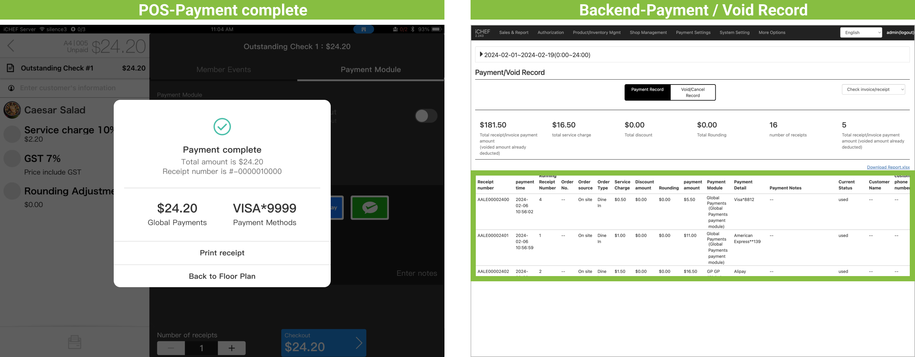Open Check invoice/receipt dropdown
The height and width of the screenshot is (357, 915).
(873, 89)
